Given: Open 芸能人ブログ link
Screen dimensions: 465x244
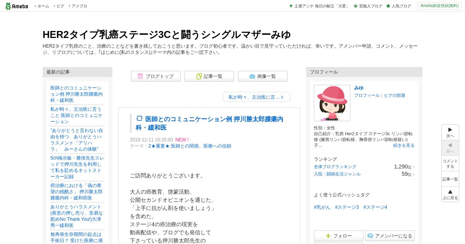Looking at the screenshot, I should pyautogui.click(x=370, y=6).
